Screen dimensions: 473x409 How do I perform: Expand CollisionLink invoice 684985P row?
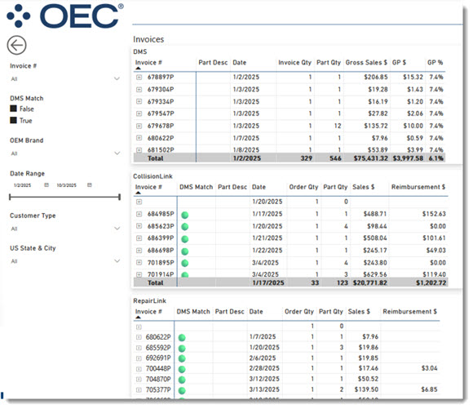click(x=139, y=214)
